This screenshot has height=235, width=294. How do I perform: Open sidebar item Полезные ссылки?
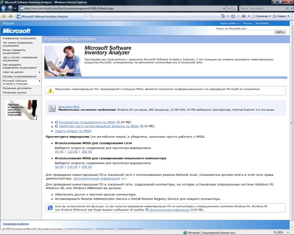(14, 93)
